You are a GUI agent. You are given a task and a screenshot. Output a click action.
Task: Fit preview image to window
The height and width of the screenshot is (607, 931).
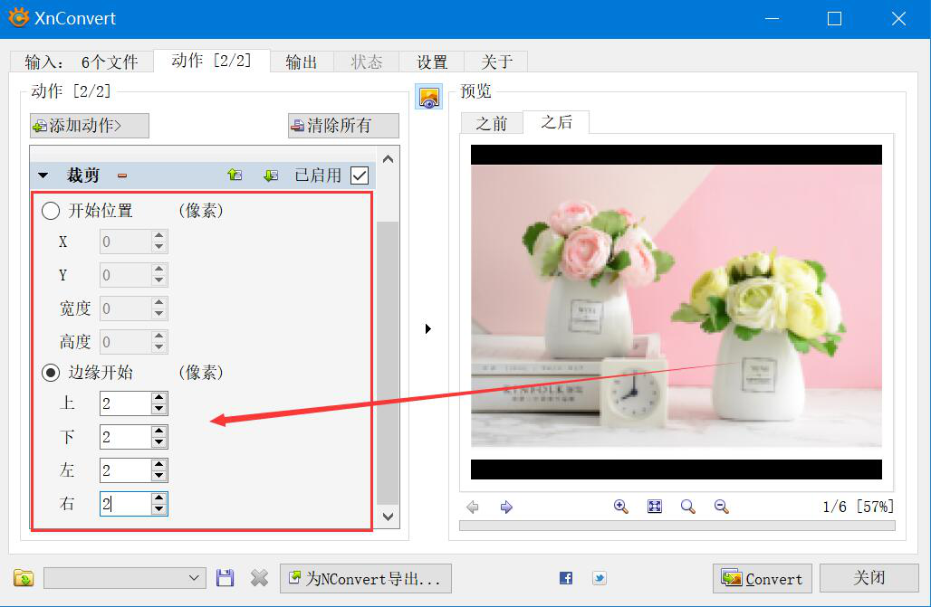click(654, 506)
